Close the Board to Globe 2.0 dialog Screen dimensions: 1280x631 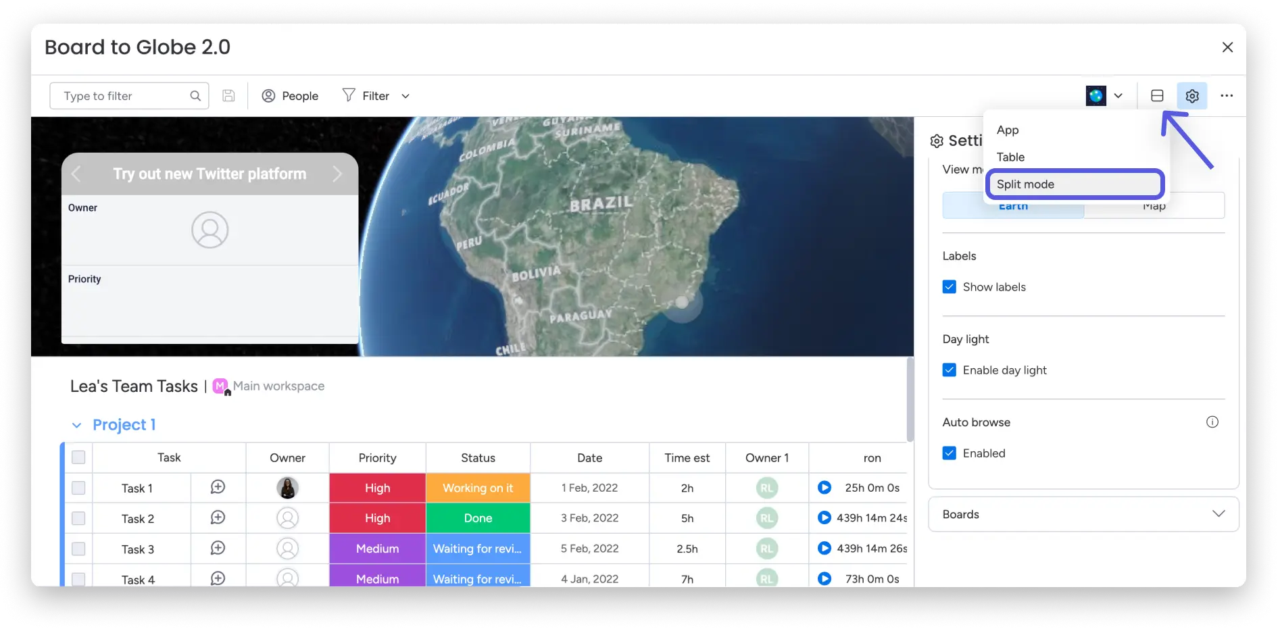1227,47
